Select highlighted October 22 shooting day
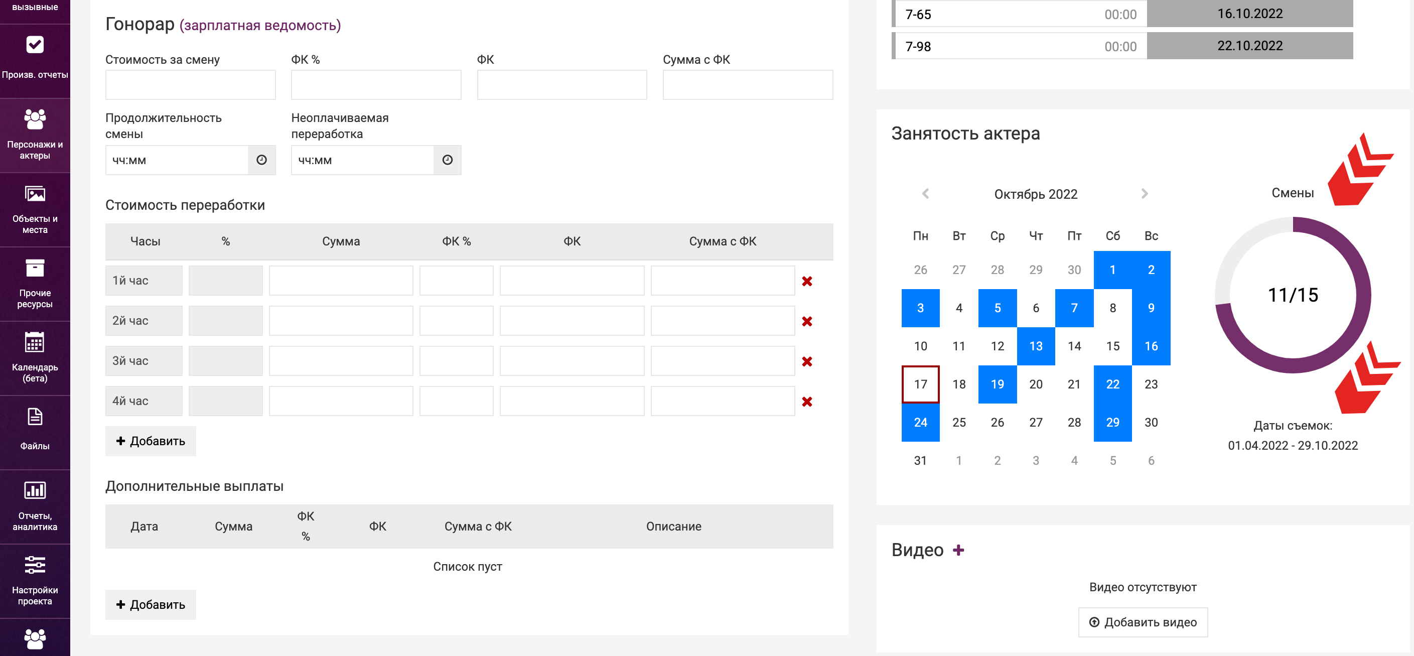 click(x=1112, y=384)
